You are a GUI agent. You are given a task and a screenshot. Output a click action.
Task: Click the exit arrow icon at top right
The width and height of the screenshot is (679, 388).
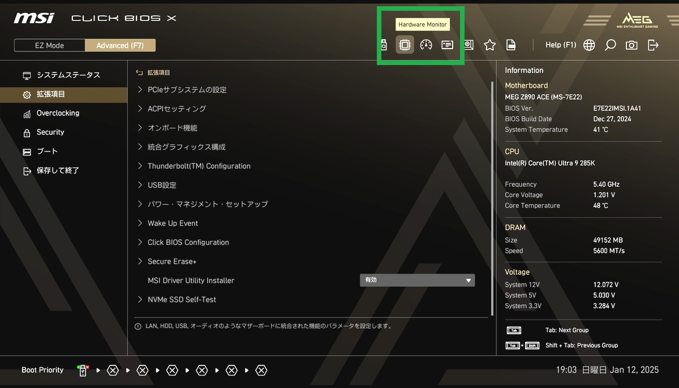653,45
